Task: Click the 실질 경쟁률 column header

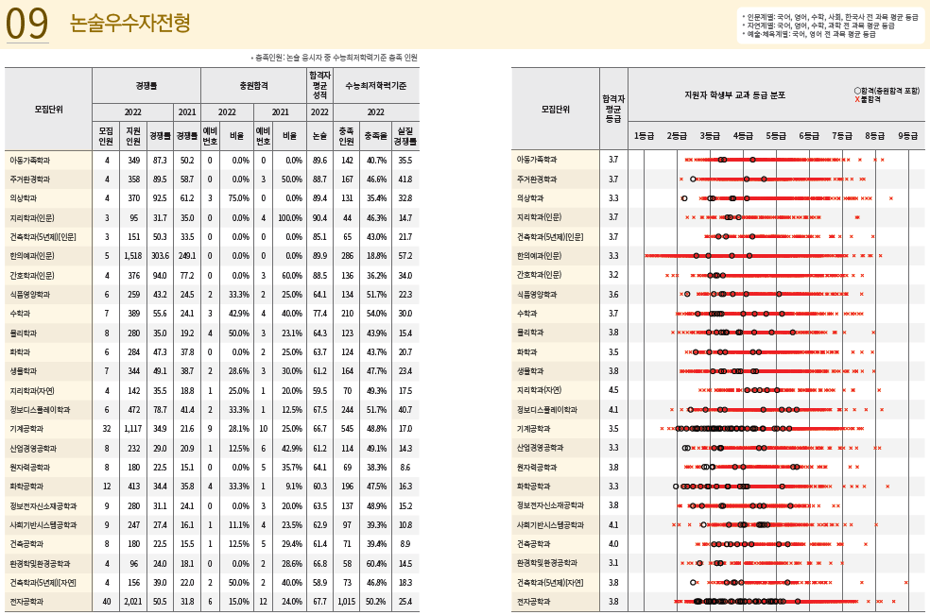Action: click(405, 136)
